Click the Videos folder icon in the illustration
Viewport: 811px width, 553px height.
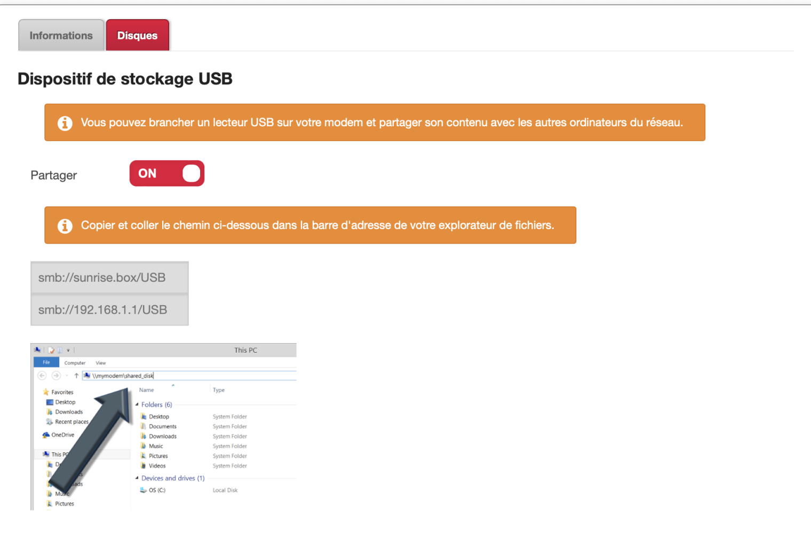[x=143, y=466]
